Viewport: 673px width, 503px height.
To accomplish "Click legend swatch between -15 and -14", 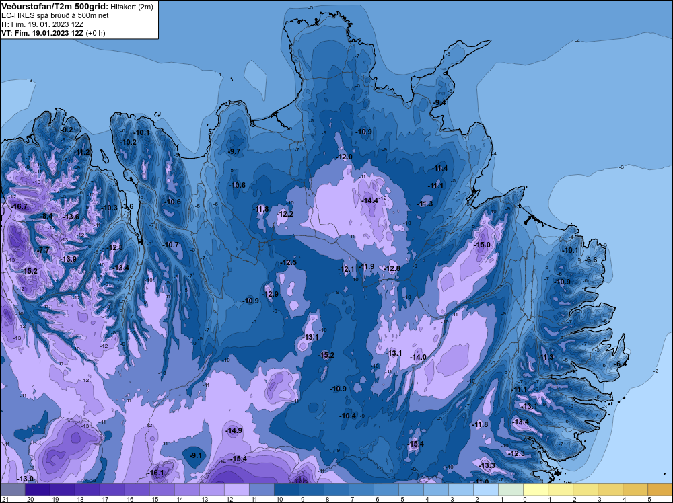I will click(162, 490).
